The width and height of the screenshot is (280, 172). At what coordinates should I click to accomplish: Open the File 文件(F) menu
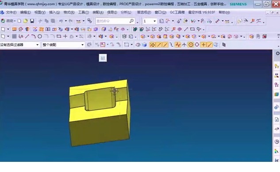(x=11, y=12)
